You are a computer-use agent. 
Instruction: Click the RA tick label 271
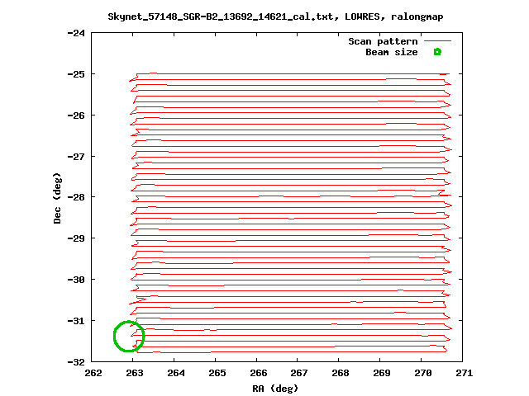tap(465, 373)
